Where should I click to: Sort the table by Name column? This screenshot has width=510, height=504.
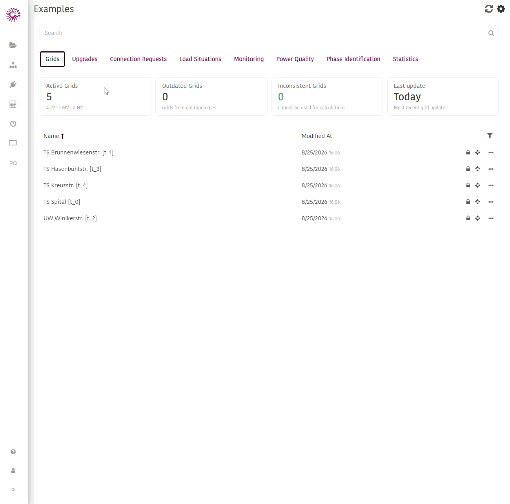click(x=54, y=136)
